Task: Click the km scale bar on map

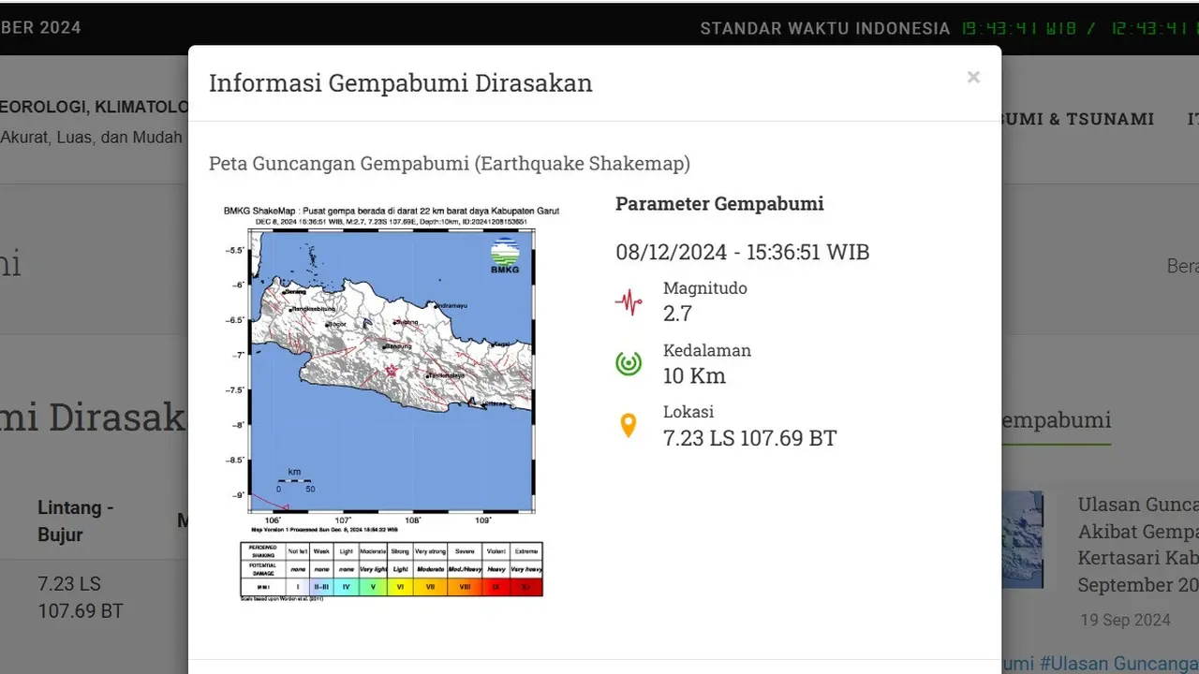Action: coord(294,480)
